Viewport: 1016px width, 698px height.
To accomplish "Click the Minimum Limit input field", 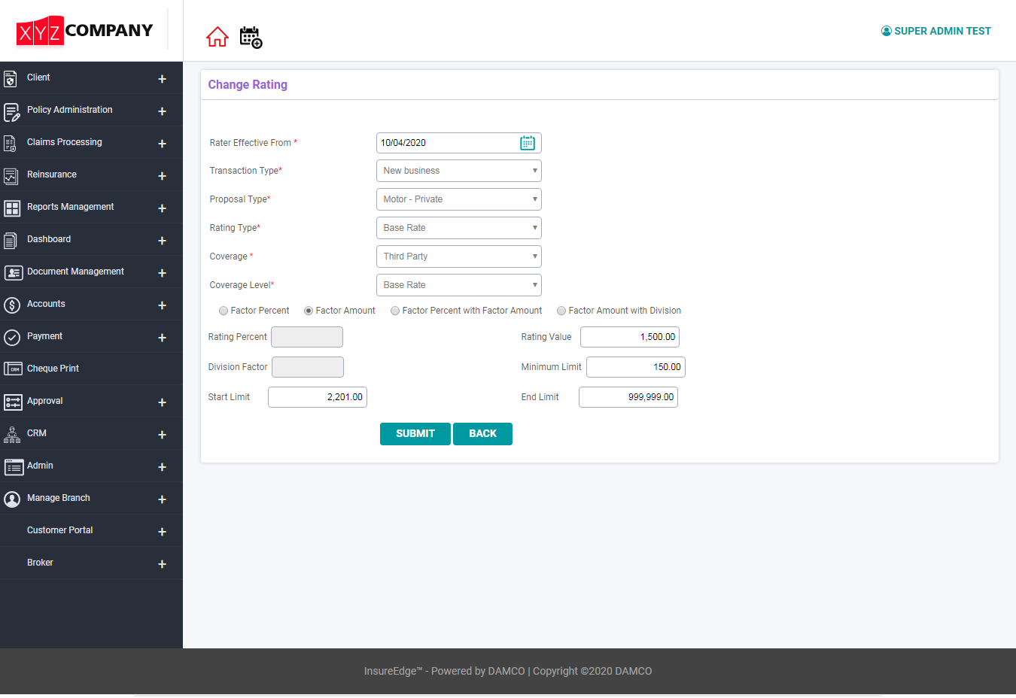I will (x=636, y=367).
